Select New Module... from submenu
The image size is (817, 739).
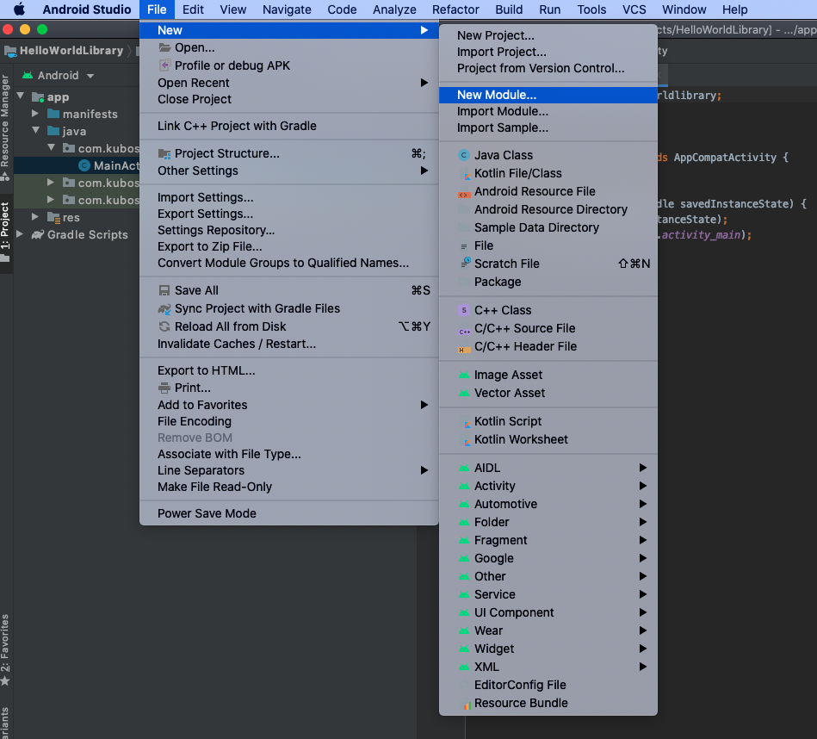pyautogui.click(x=548, y=95)
